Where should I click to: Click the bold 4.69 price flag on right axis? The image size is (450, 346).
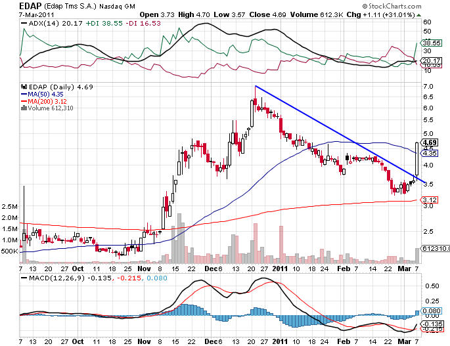(x=430, y=142)
